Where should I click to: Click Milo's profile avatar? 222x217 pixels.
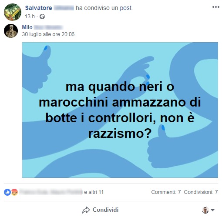[x=11, y=31]
